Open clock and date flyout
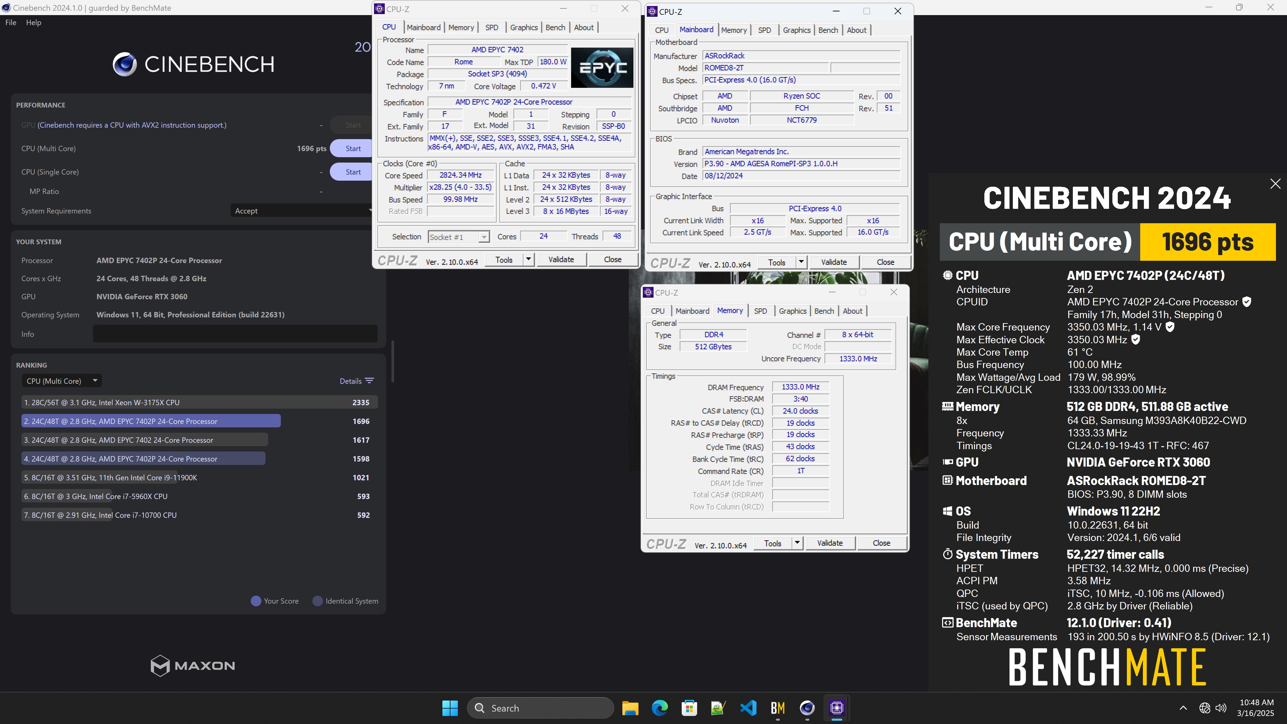Image resolution: width=1287 pixels, height=724 pixels. (1255, 708)
